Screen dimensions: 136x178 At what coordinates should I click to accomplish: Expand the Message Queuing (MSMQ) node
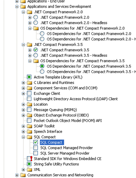23,110
